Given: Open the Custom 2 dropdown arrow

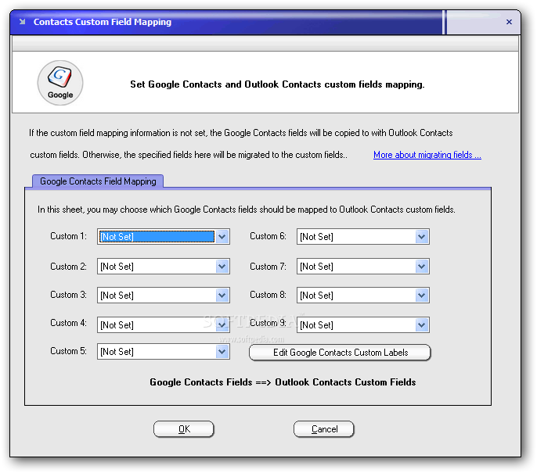Looking at the screenshot, I should pos(222,267).
